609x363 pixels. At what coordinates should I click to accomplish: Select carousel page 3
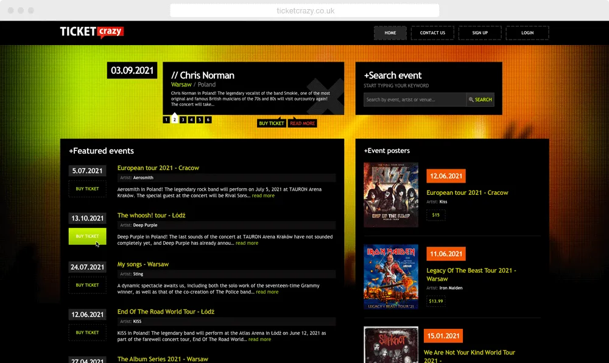pos(183,120)
